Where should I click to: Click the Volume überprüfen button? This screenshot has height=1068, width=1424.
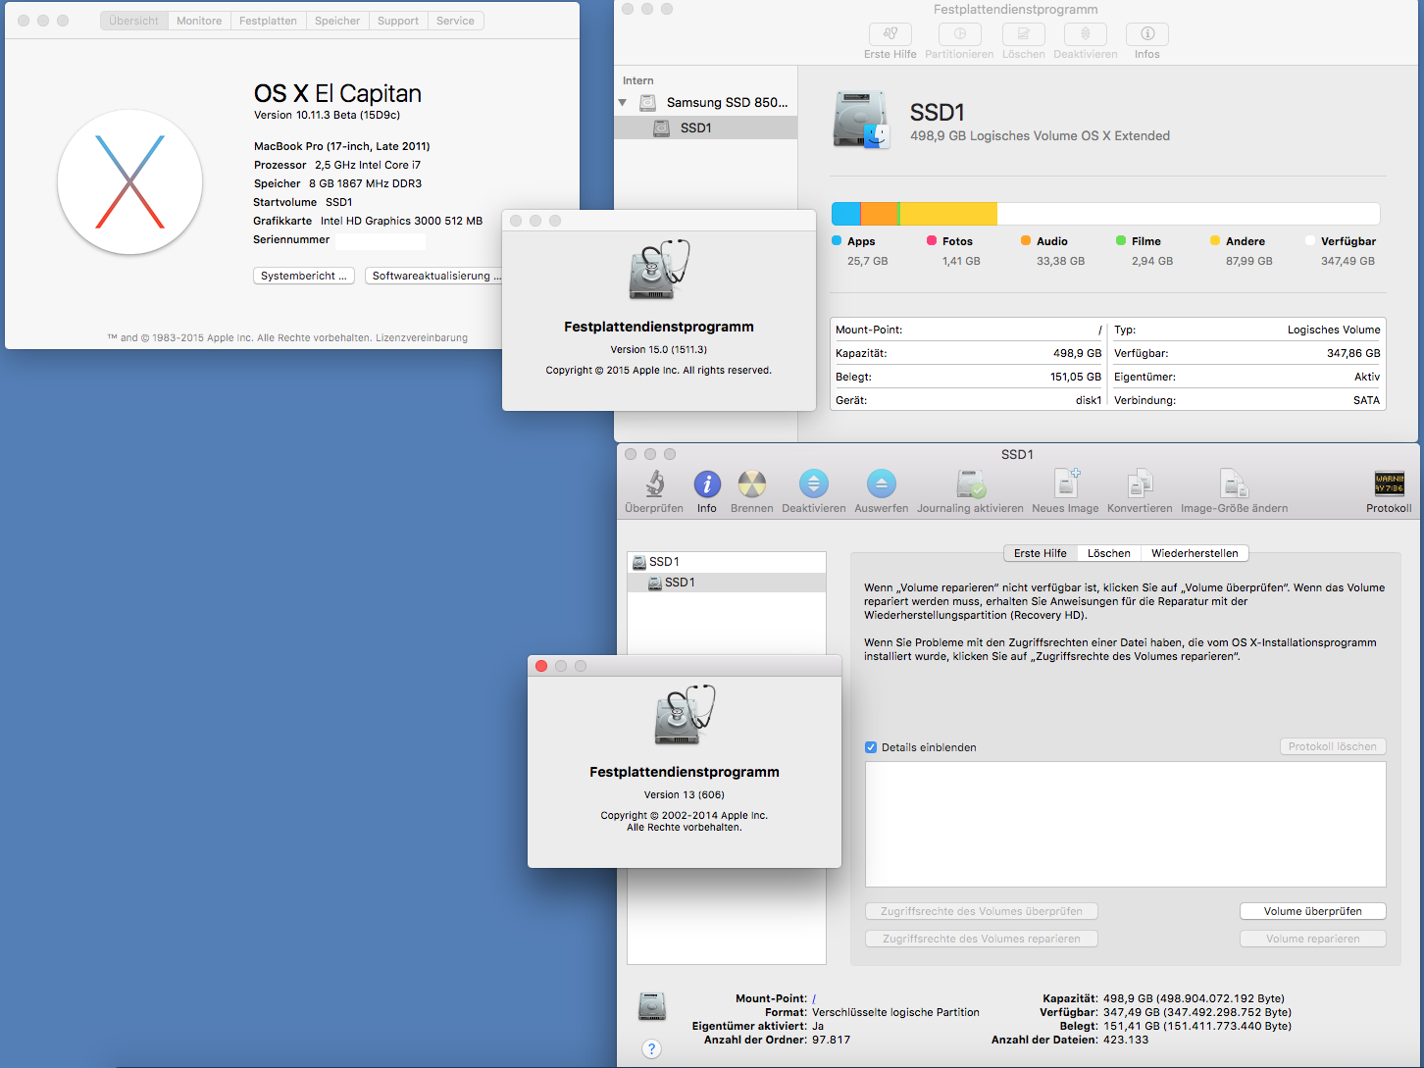[x=1313, y=911]
